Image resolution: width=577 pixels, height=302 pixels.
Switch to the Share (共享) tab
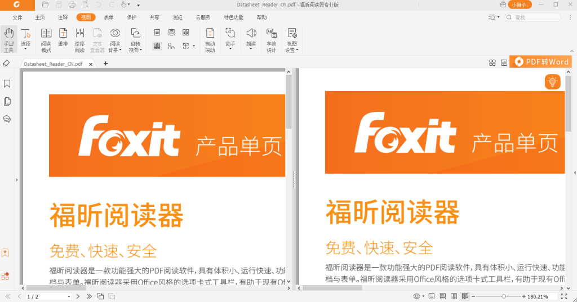[x=154, y=17]
